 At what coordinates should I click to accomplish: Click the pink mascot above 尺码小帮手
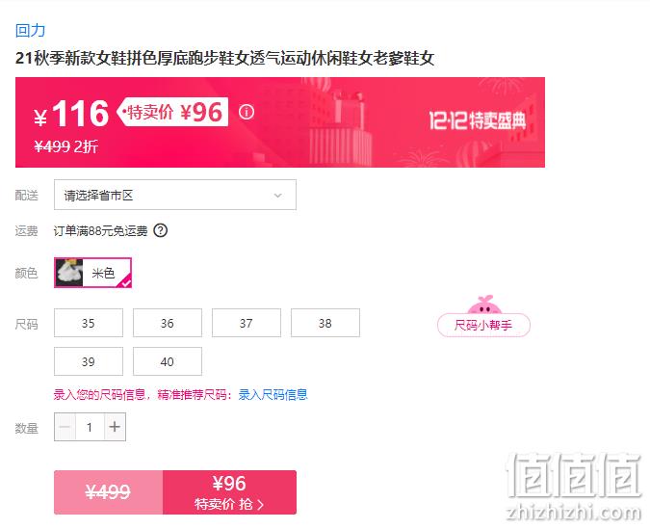pyautogui.click(x=484, y=304)
